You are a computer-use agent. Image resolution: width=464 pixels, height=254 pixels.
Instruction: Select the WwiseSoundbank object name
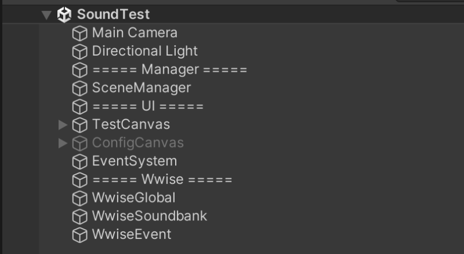click(149, 216)
